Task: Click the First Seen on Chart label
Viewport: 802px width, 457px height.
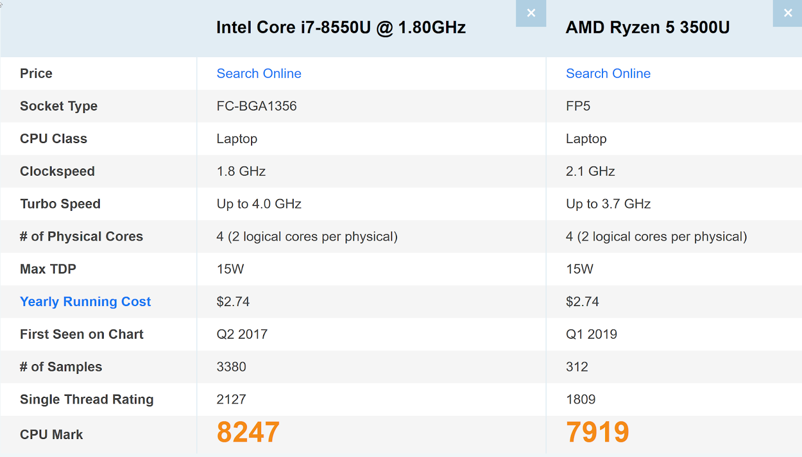Action: [x=82, y=335]
